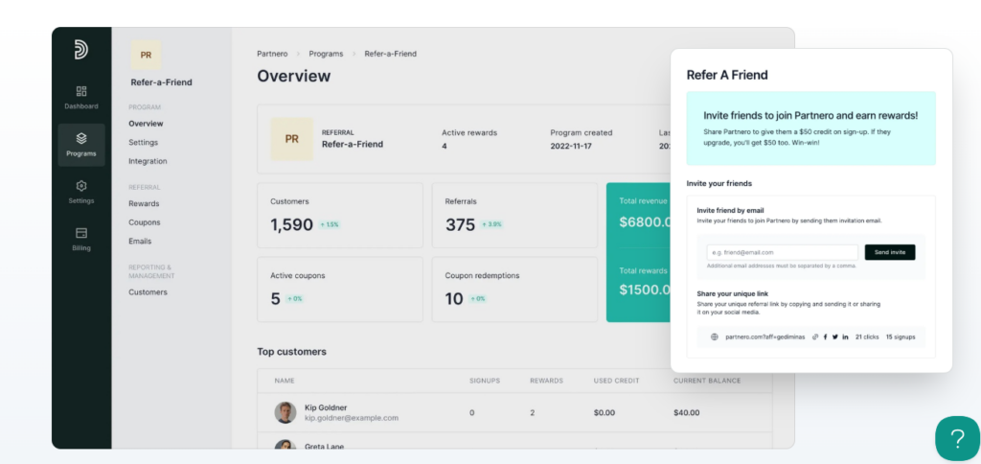The height and width of the screenshot is (464, 981).
Task: Share referral link on Twitter
Action: tap(834, 336)
